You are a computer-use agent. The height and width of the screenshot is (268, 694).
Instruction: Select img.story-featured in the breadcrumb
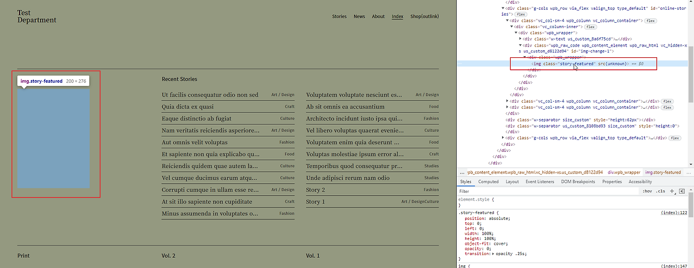pos(663,172)
